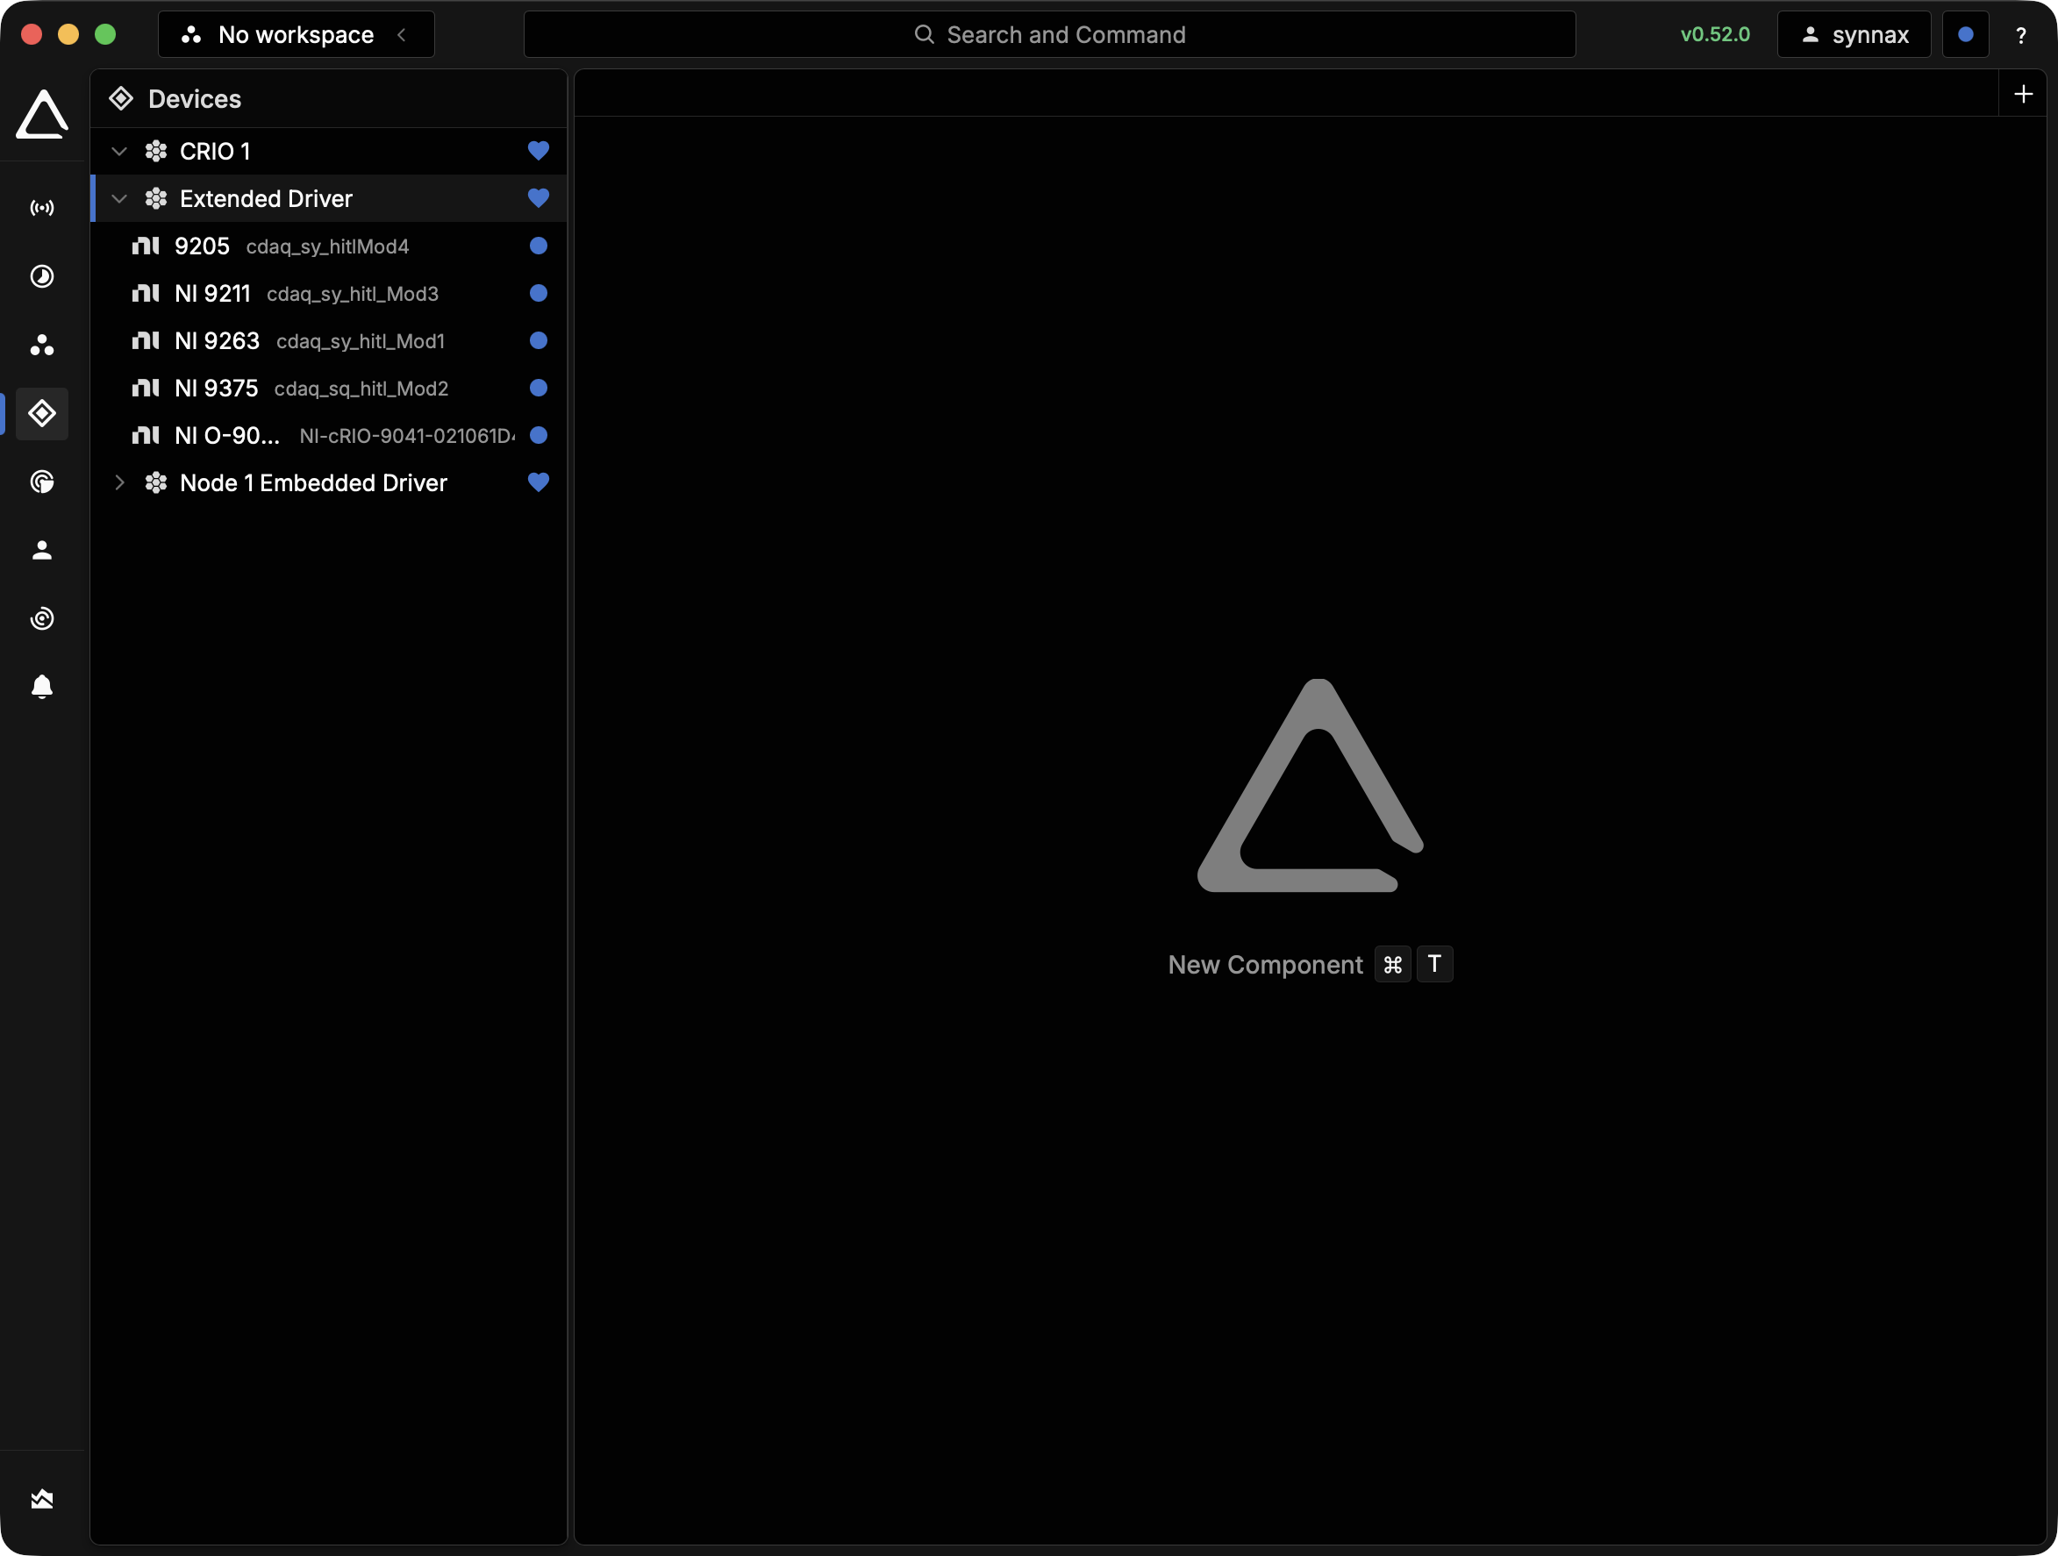The height and width of the screenshot is (1556, 2058).
Task: Click the blue connection status indicator
Action: point(1965,34)
